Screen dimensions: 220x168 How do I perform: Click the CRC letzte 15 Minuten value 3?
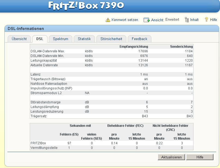[x=182, y=143]
